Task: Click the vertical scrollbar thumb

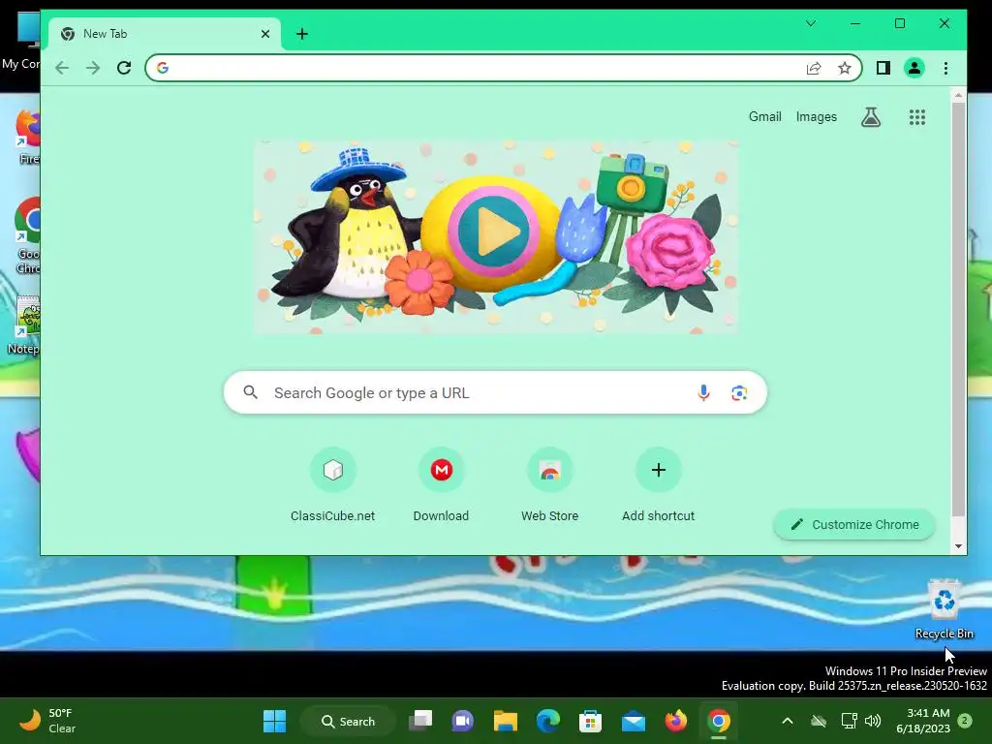Action: 958,309
